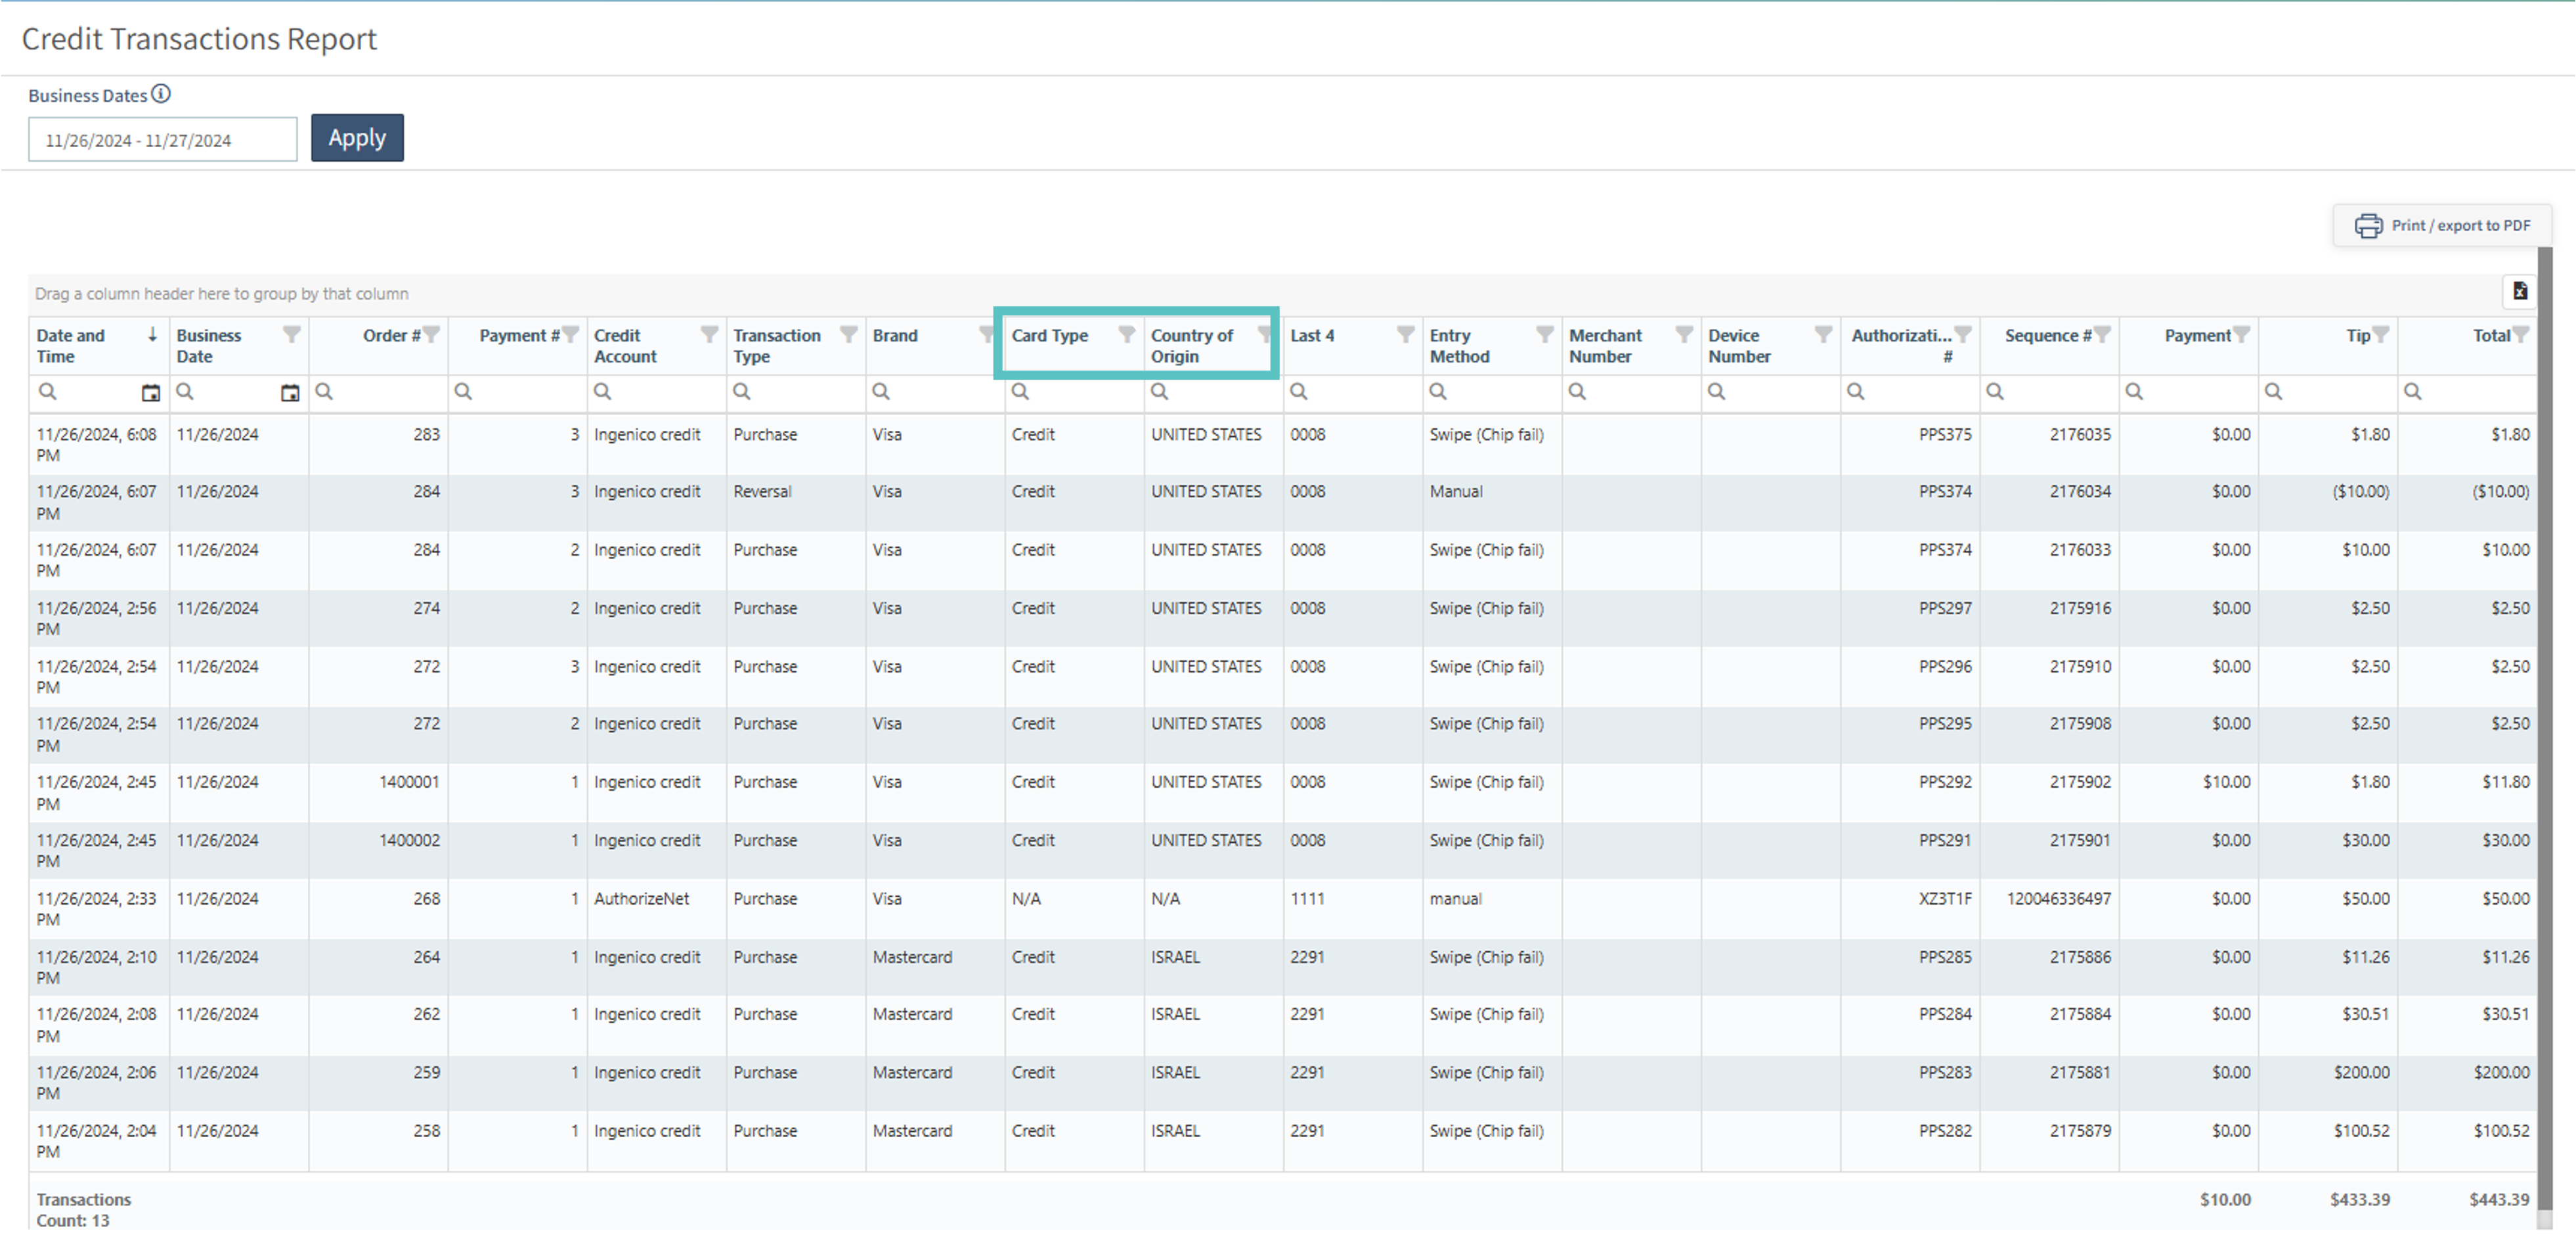This screenshot has height=1258, width=2576.
Task: Sort by Transaction Type column header
Action: [x=777, y=346]
